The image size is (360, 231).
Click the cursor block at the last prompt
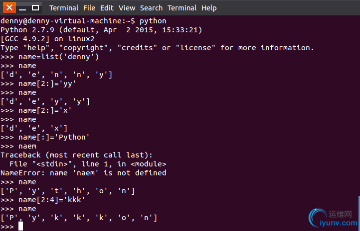(x=20, y=226)
